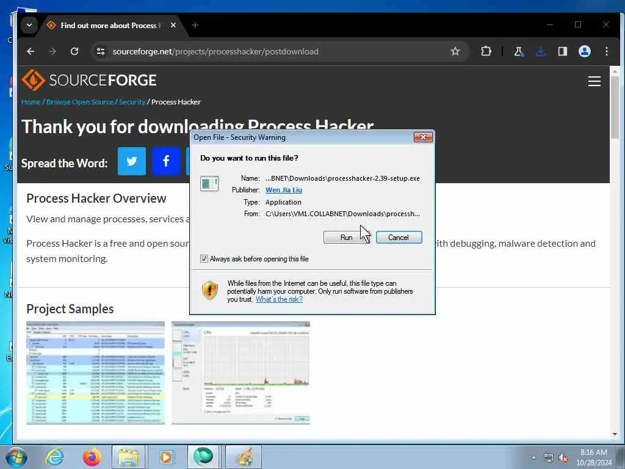Open Chrome Labs flask icon
Image resolution: width=625 pixels, height=469 pixels.
(519, 51)
